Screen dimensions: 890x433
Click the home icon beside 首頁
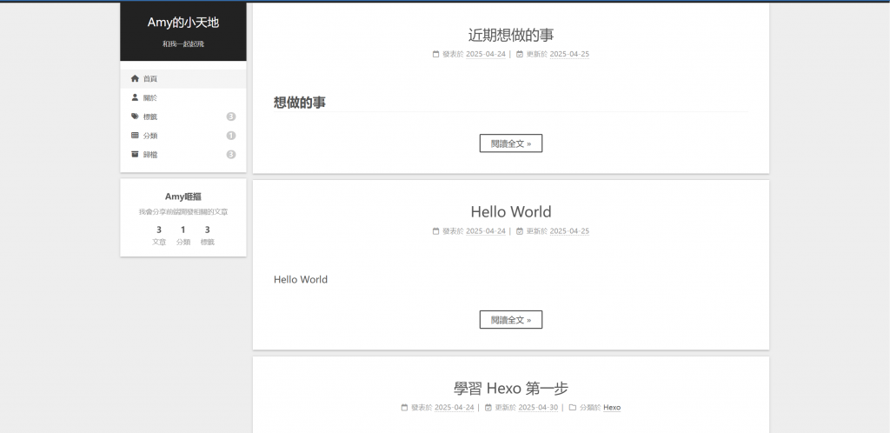pyautogui.click(x=135, y=78)
